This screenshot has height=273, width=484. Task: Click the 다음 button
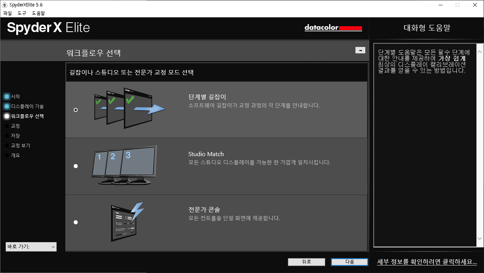pyautogui.click(x=350, y=262)
